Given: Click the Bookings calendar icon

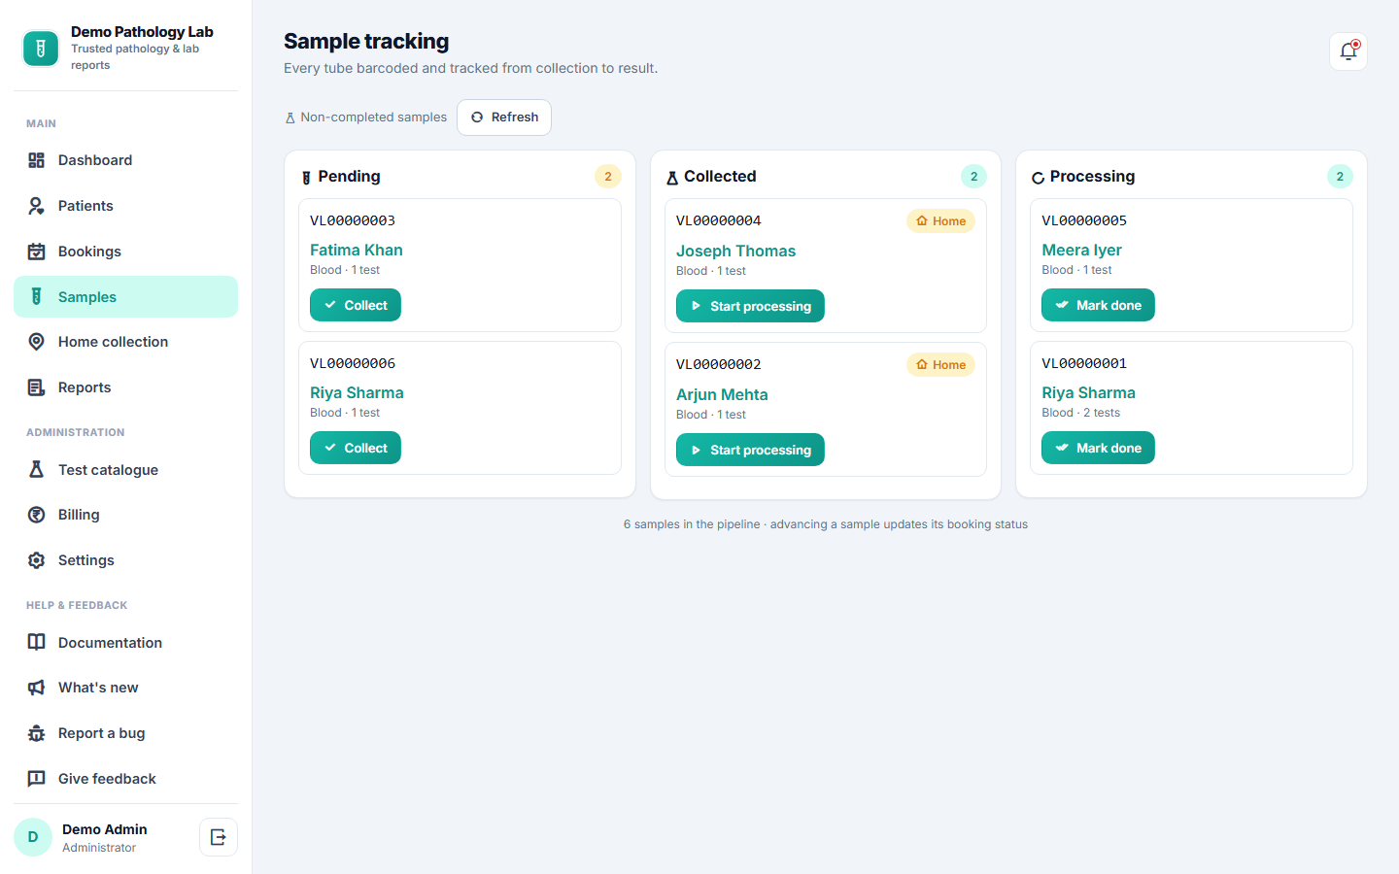Looking at the screenshot, I should click(x=36, y=252).
